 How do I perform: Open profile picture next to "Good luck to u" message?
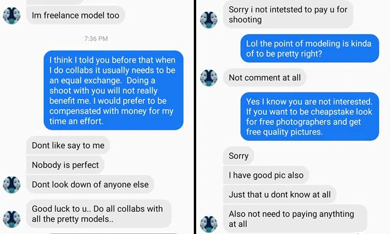(12, 218)
